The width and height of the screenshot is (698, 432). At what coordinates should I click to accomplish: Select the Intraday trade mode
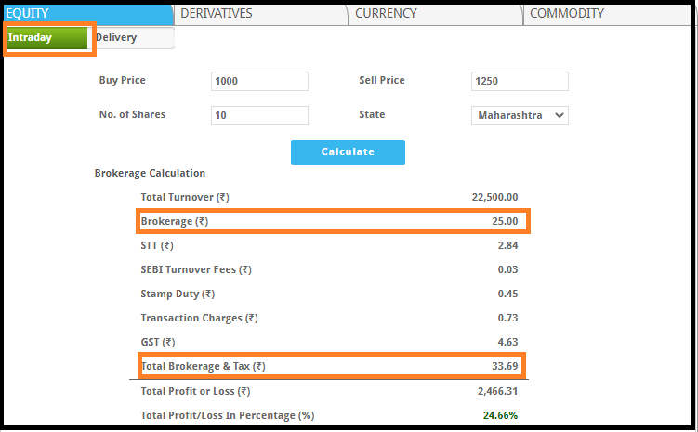click(46, 38)
